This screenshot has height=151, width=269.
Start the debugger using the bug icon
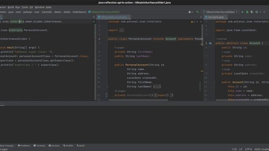(247, 12)
